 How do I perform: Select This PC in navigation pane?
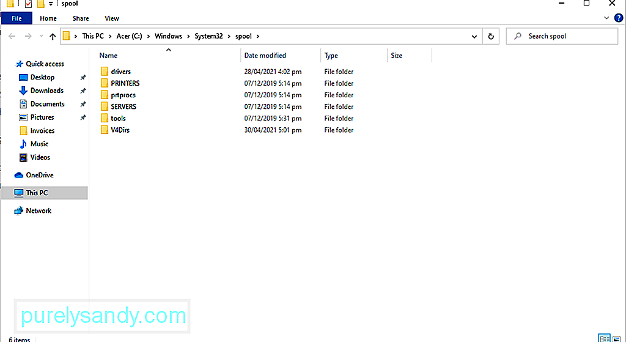(x=44, y=193)
